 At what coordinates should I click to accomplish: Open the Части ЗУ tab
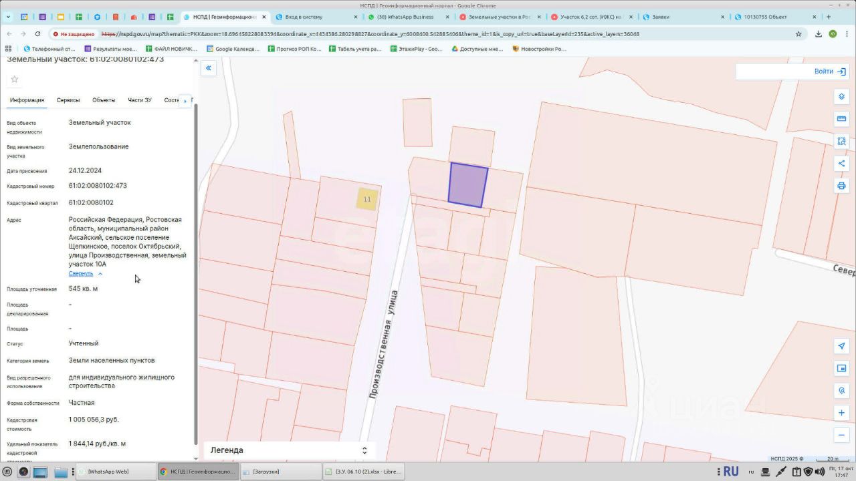point(139,100)
